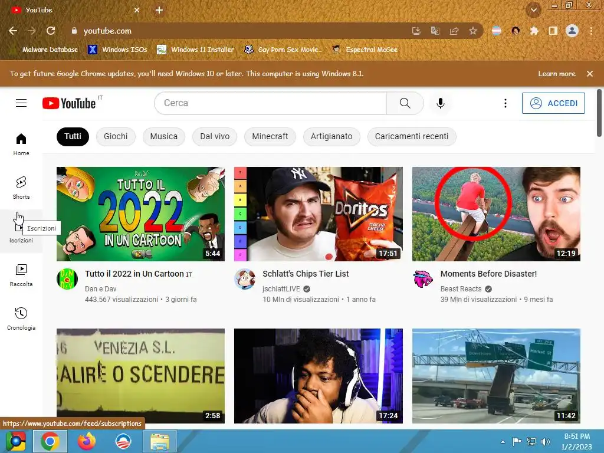604x453 pixels.
Task: Open Dan e Dav channel avatar
Action: [x=67, y=279]
